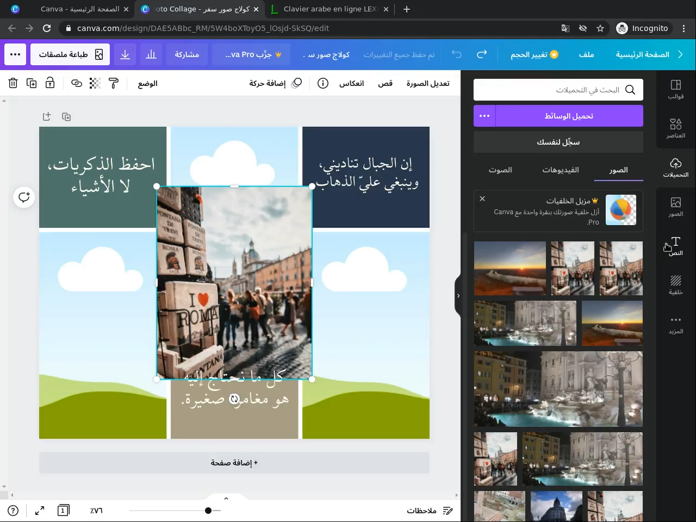Click the download arrow icon
Viewport: 696px width, 522px height.
125,54
